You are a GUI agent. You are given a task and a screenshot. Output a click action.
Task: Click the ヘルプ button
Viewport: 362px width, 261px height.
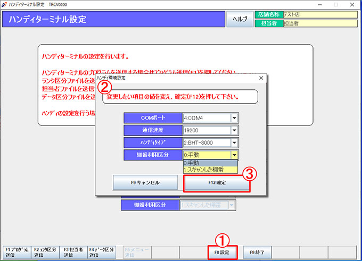240,19
